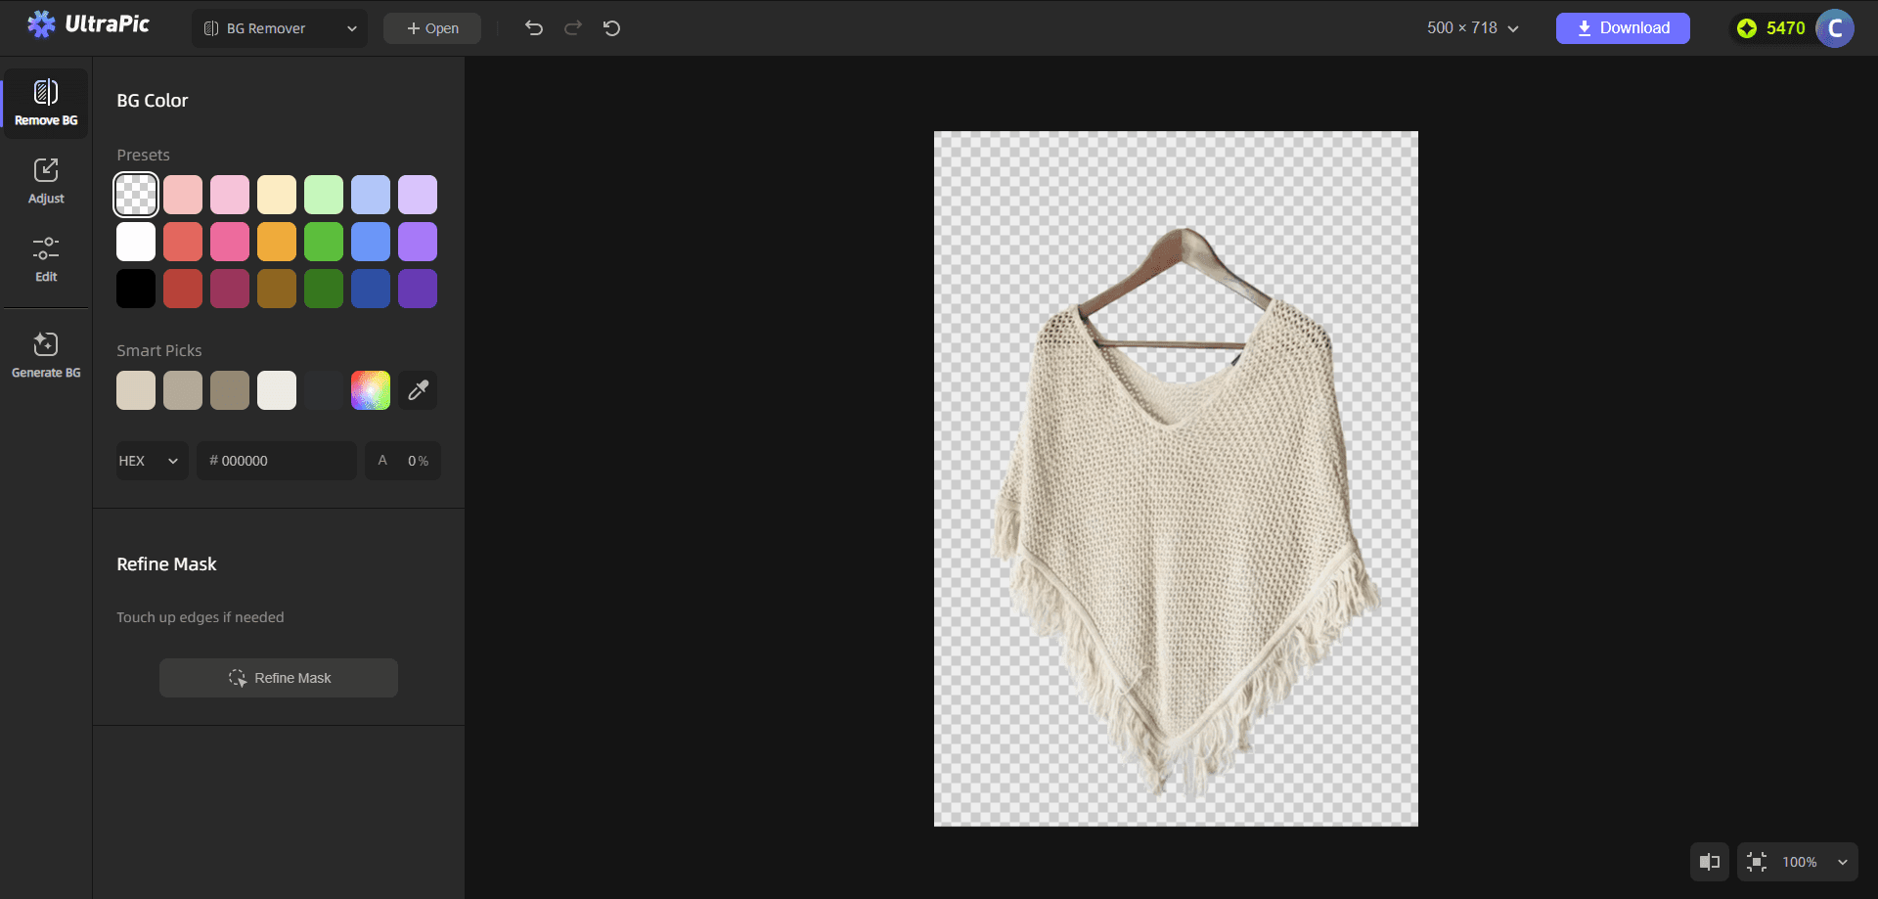Open the image size 500 × 718 menu
Image resolution: width=1878 pixels, height=899 pixels.
pos(1471,28)
